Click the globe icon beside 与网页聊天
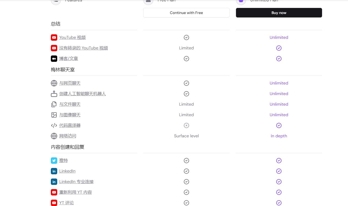Screen dimensions: 348x206 pyautogui.click(x=54, y=83)
